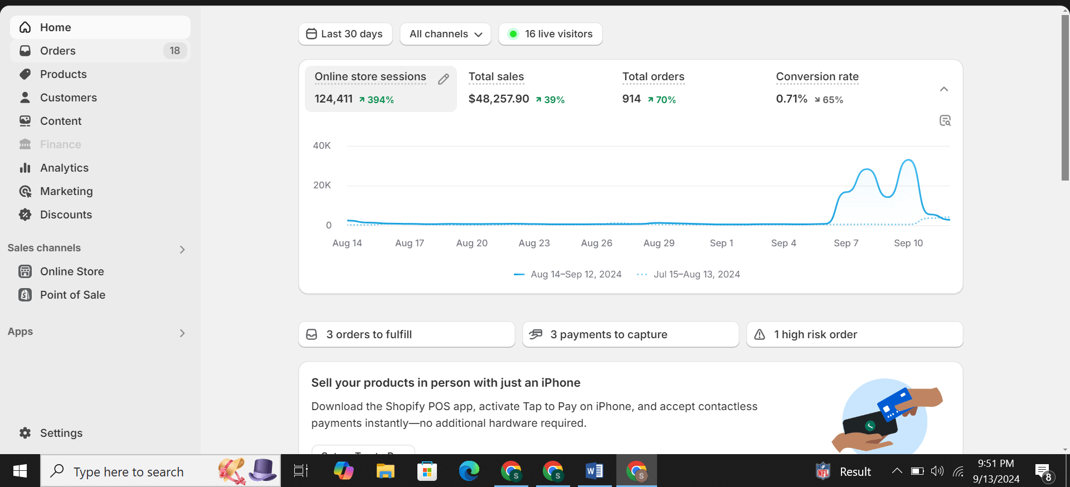Open the volume control in system tray

tap(937, 471)
